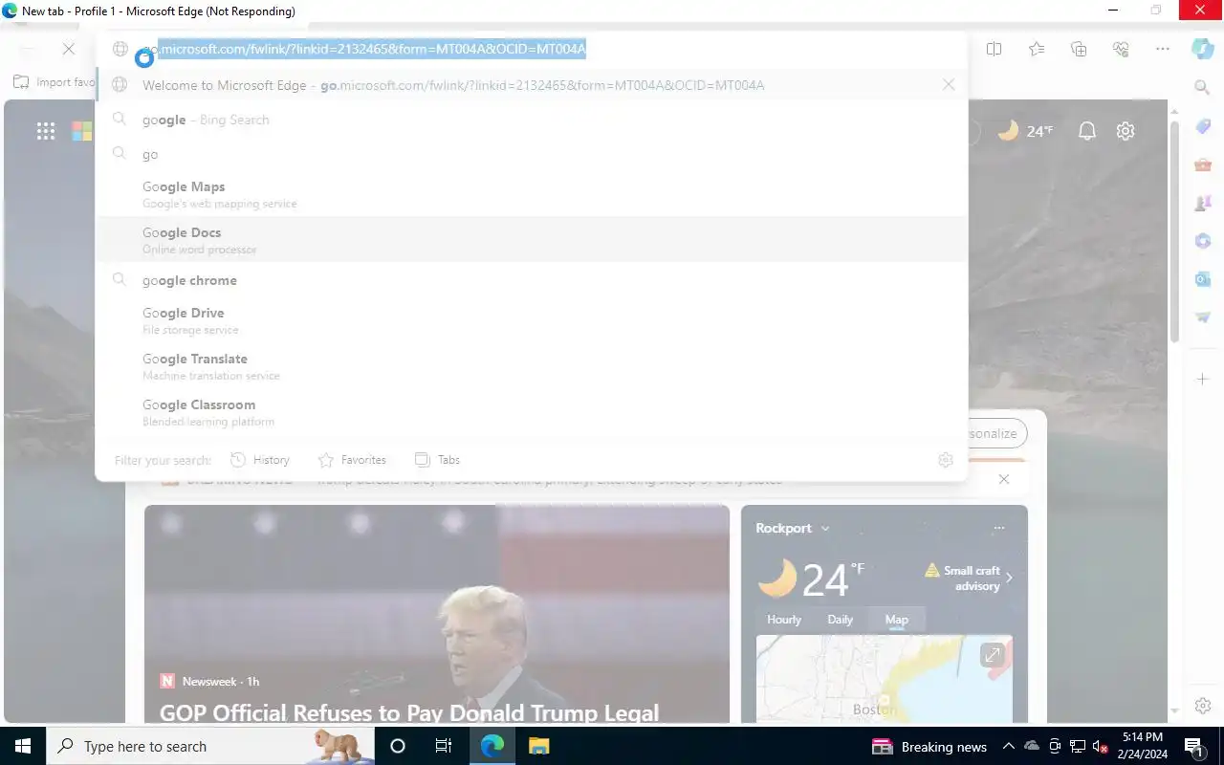Image resolution: width=1224 pixels, height=765 pixels.
Task: Open split screen icon in toolbar
Action: 994,49
